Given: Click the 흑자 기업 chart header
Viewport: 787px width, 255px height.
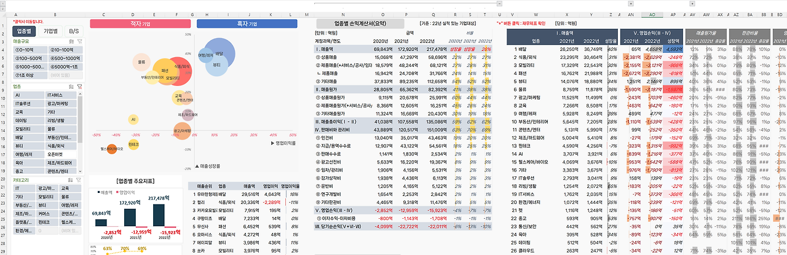Looking at the screenshot, I should (248, 24).
